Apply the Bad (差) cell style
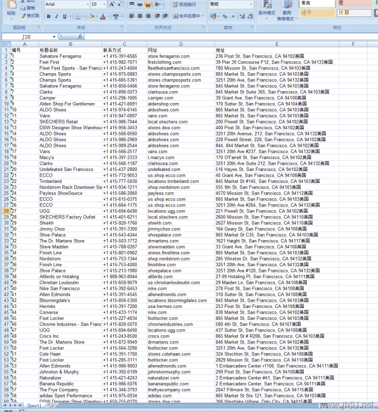 point(354,4)
